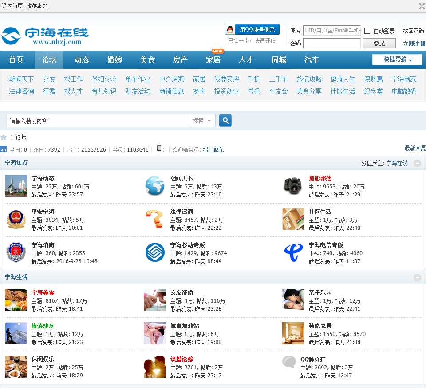Open the 交友征婚 hands thumbnail

coord(155,300)
